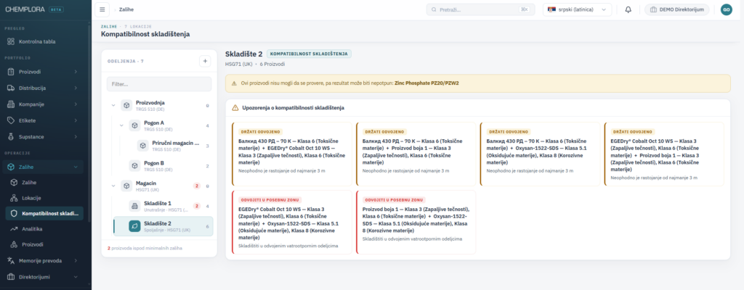Image resolution: width=744 pixels, height=290 pixels.
Task: Click the Add department plus button
Action: [205, 61]
